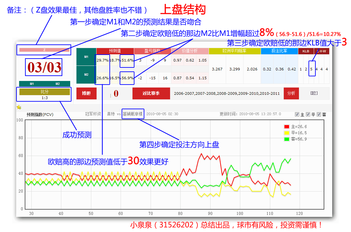Viewport: 351px width, 232px height.
Task: Click the M2 value 56.9%
Action: pyautogui.click(x=128, y=78)
